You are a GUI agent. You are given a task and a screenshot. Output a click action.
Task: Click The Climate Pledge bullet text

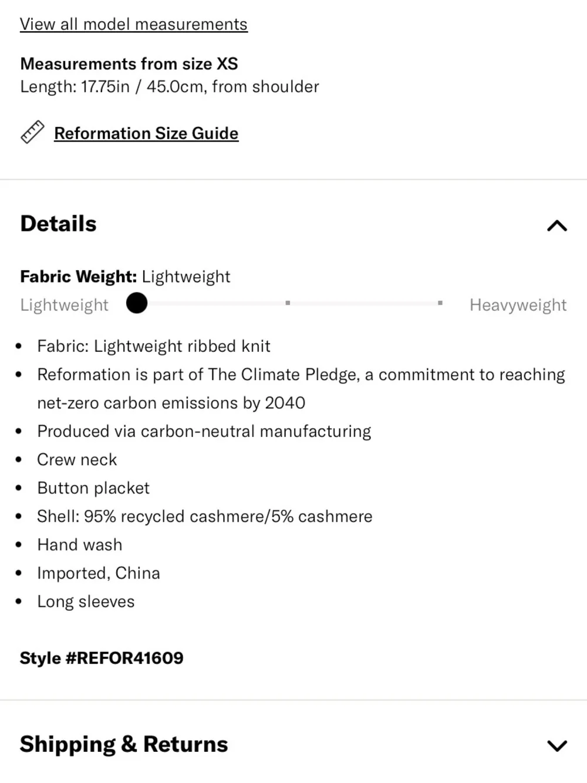tap(301, 389)
